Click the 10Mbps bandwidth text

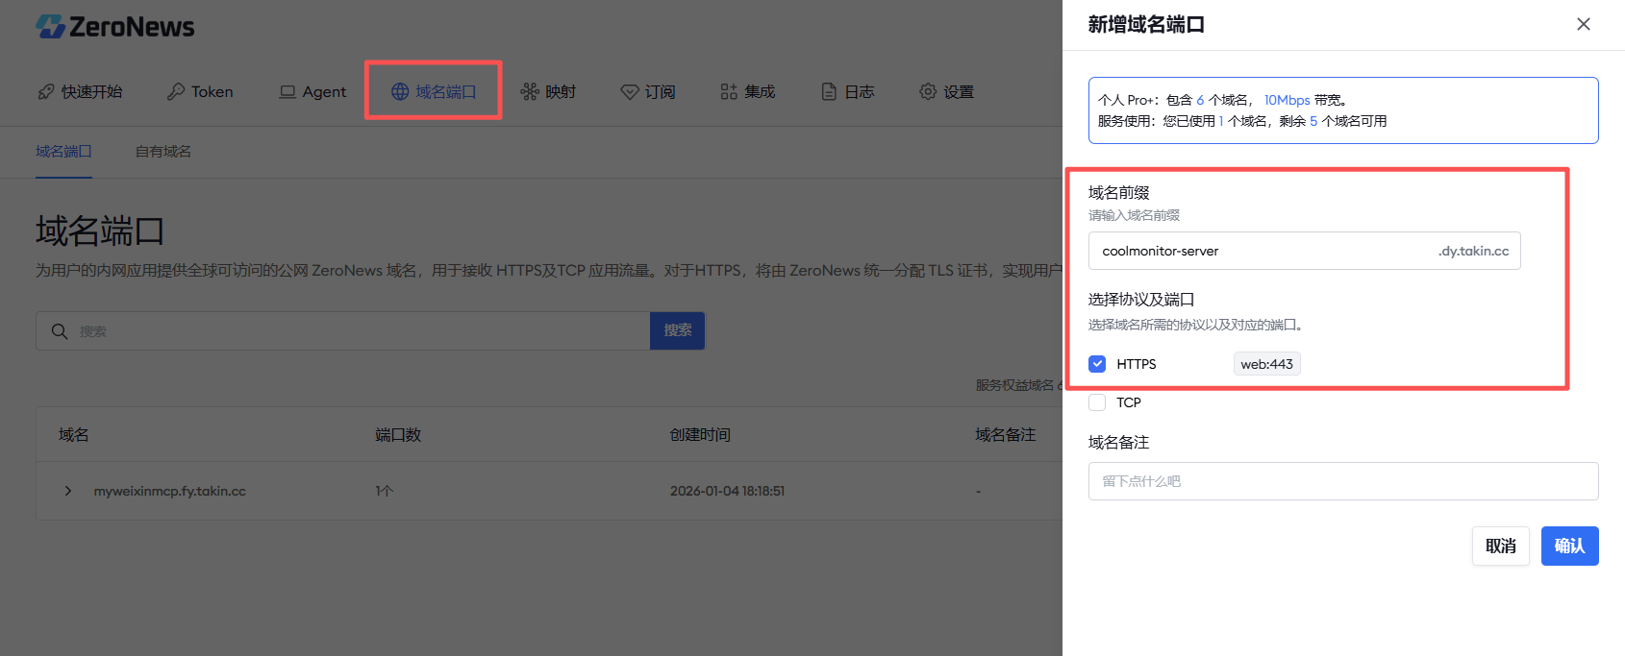click(1287, 100)
